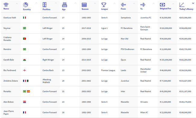Image resolution: width=196 pixels, height=118 pixels.
Task: Click France flag in Jean-Pierre Papin row
Action: [24, 112]
